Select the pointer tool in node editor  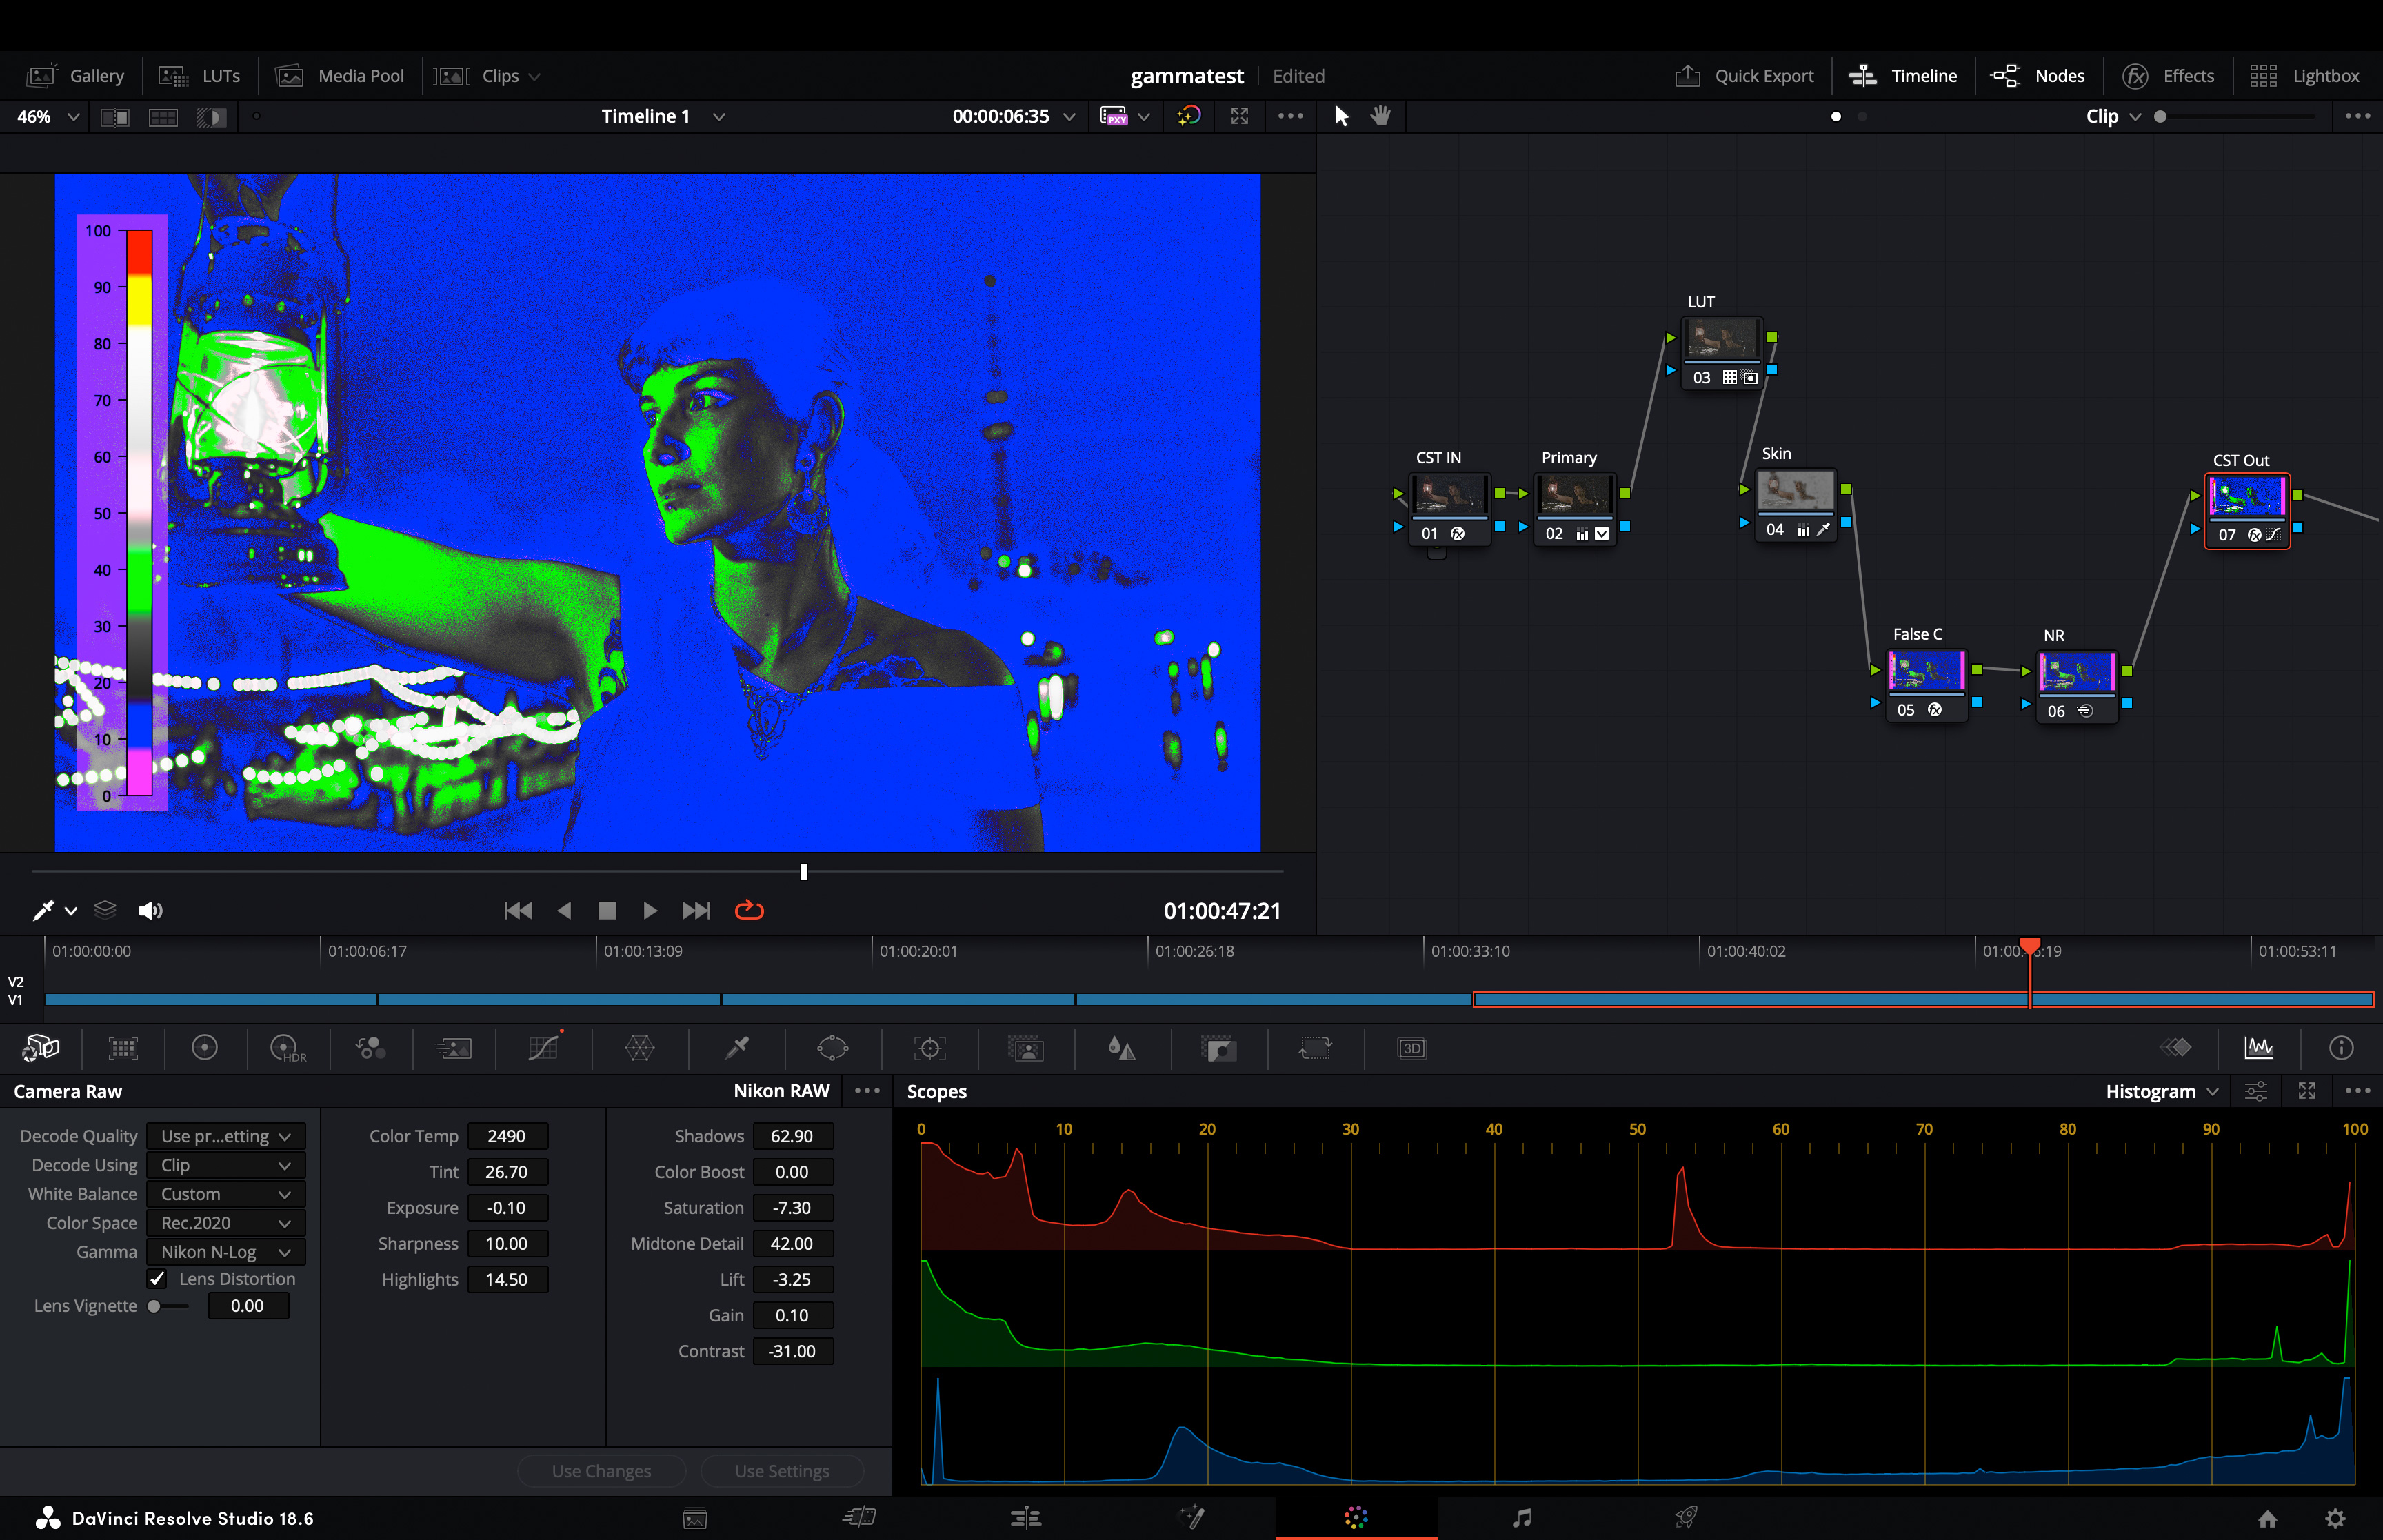click(x=1342, y=116)
